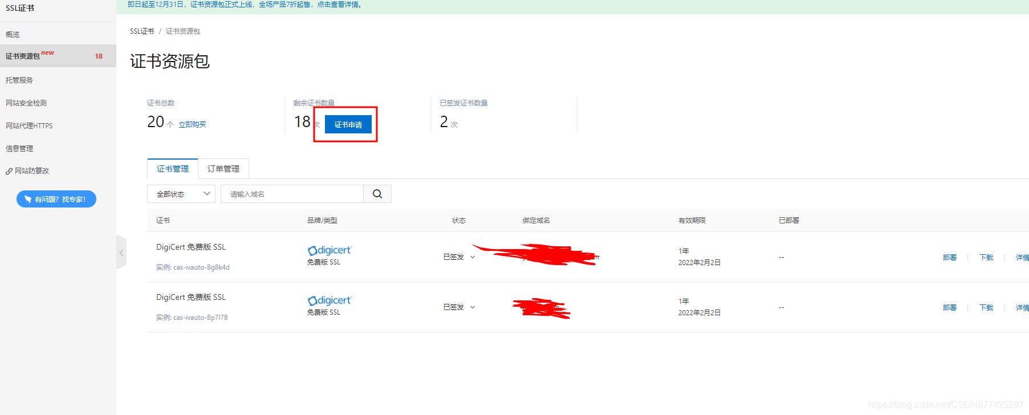Focus the 请输入域名 search field
1029x415 pixels.
[292, 194]
